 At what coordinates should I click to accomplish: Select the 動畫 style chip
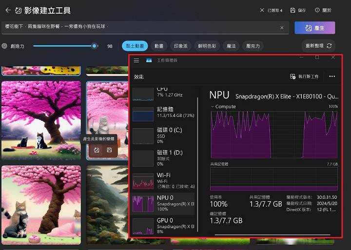[x=159, y=46]
